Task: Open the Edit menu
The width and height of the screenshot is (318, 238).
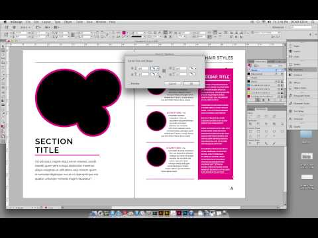Action: pyautogui.click(x=36, y=22)
